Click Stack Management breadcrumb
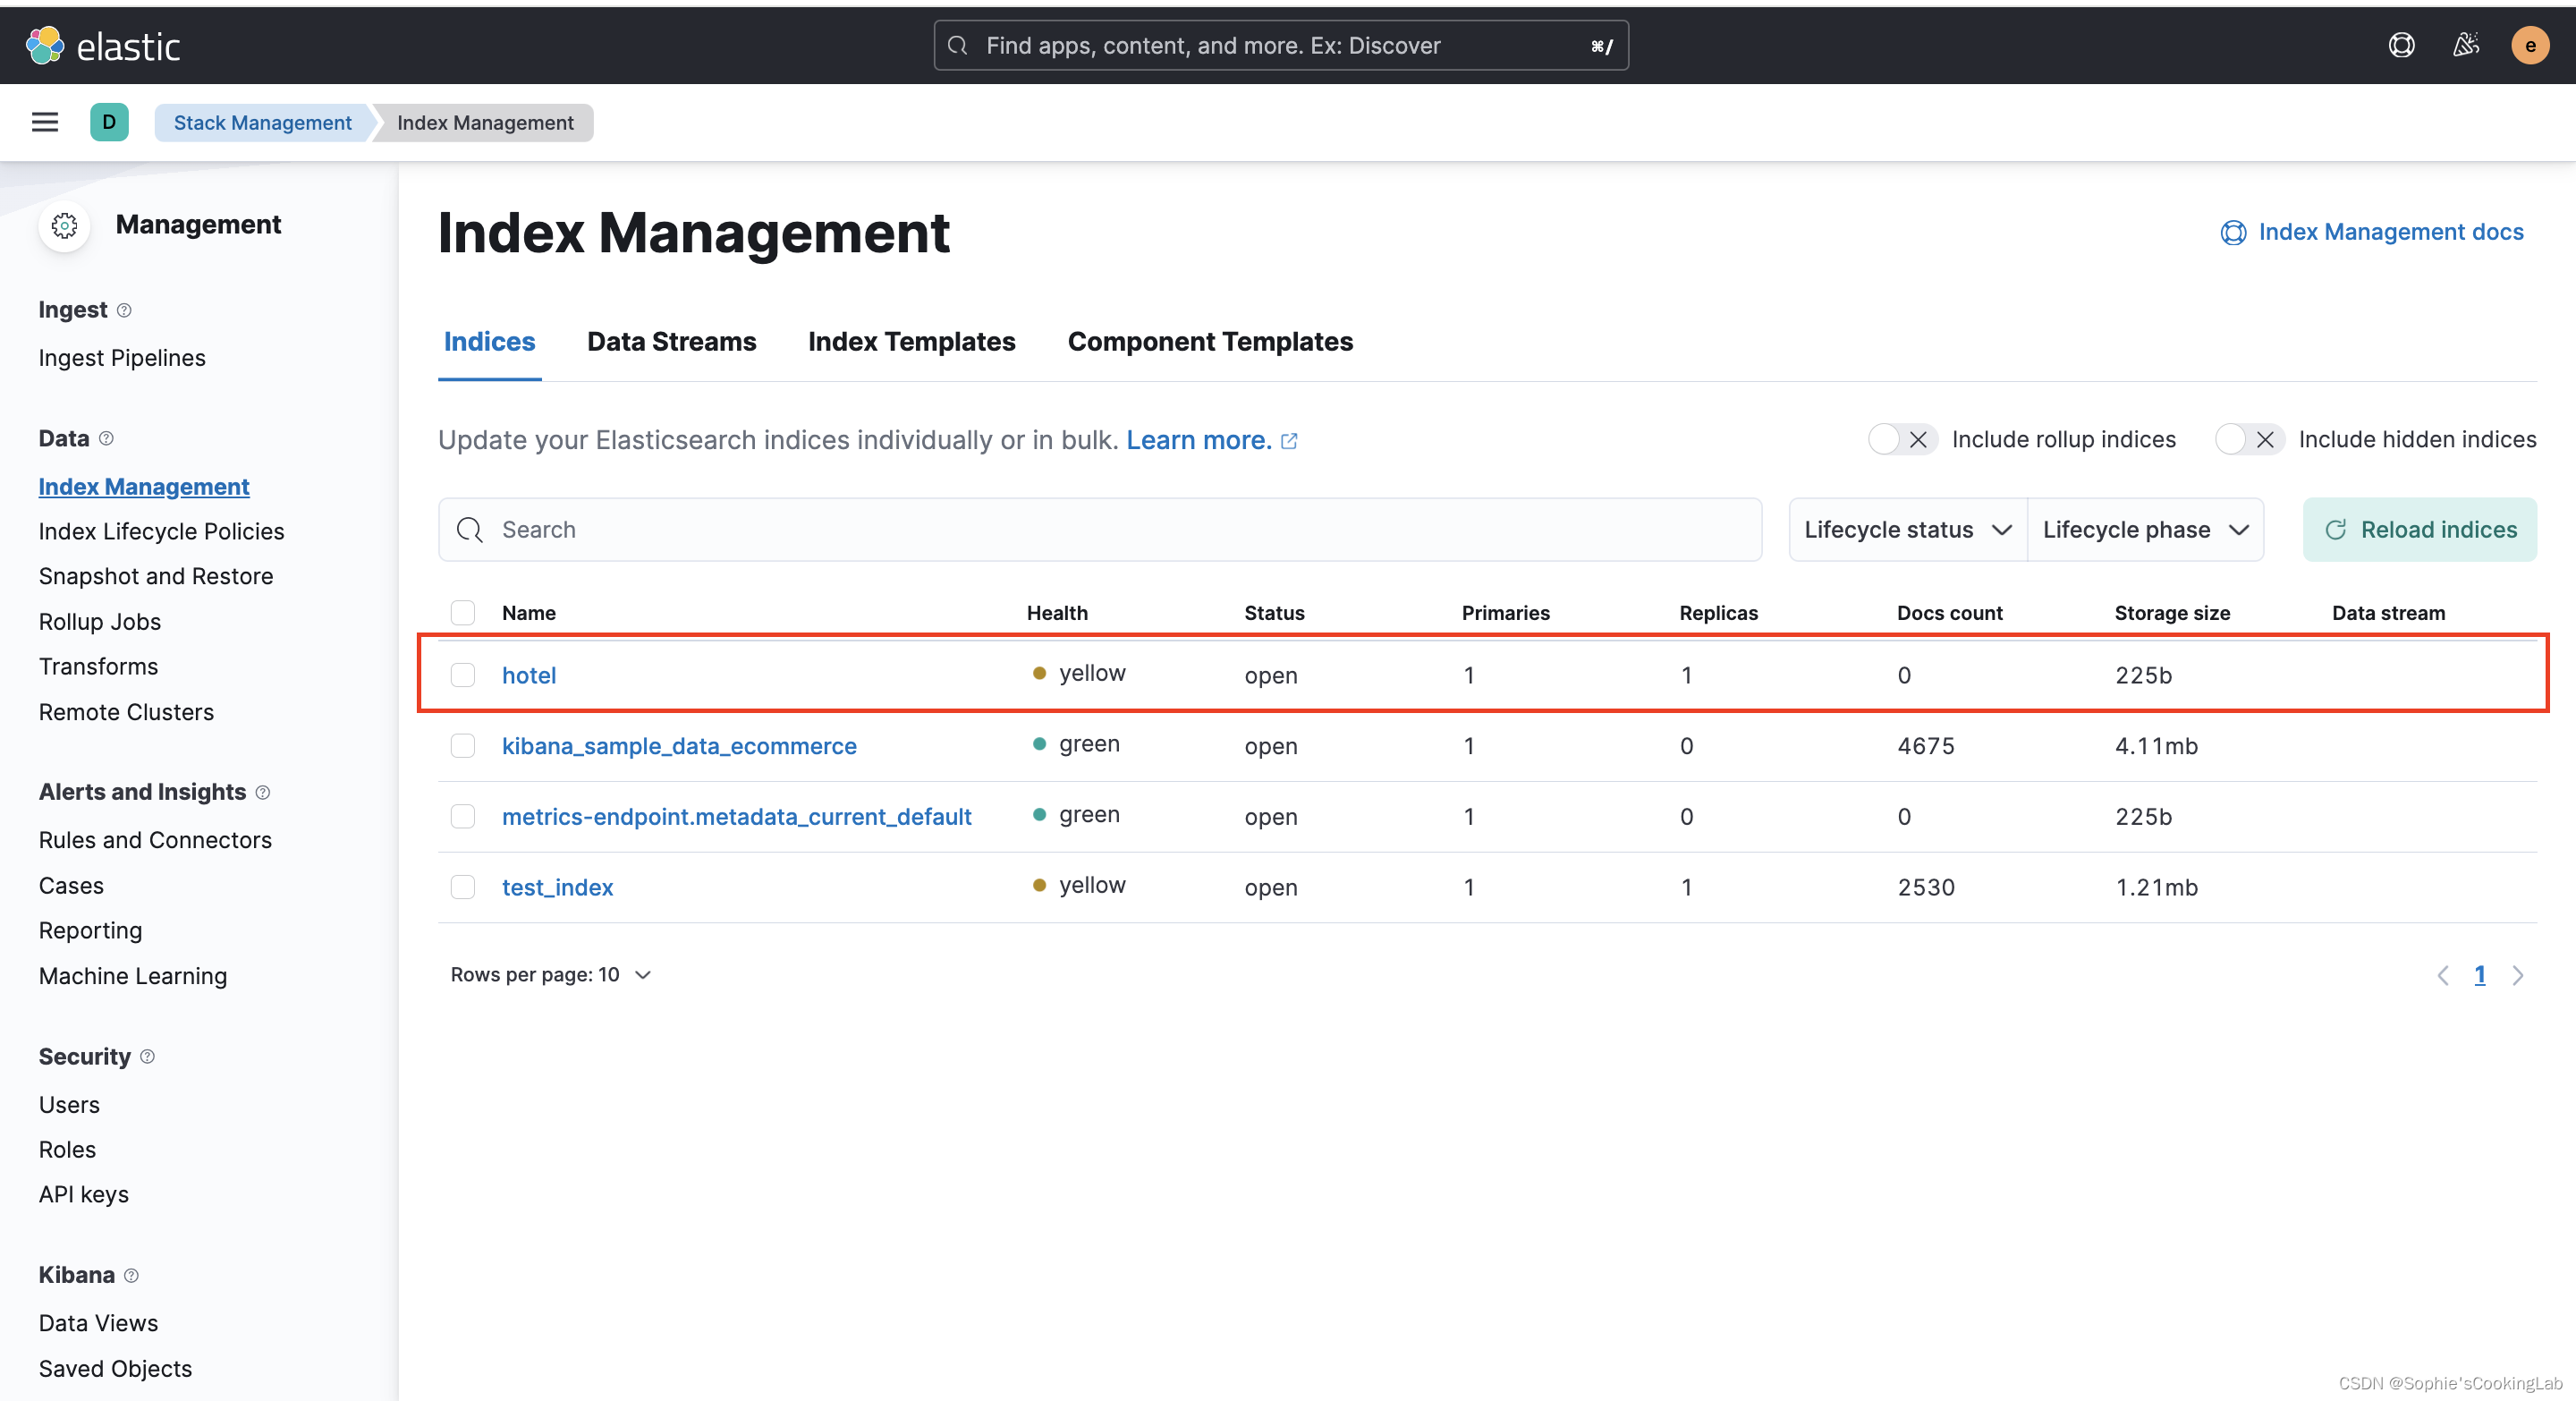The height and width of the screenshot is (1401, 2576). point(263,122)
